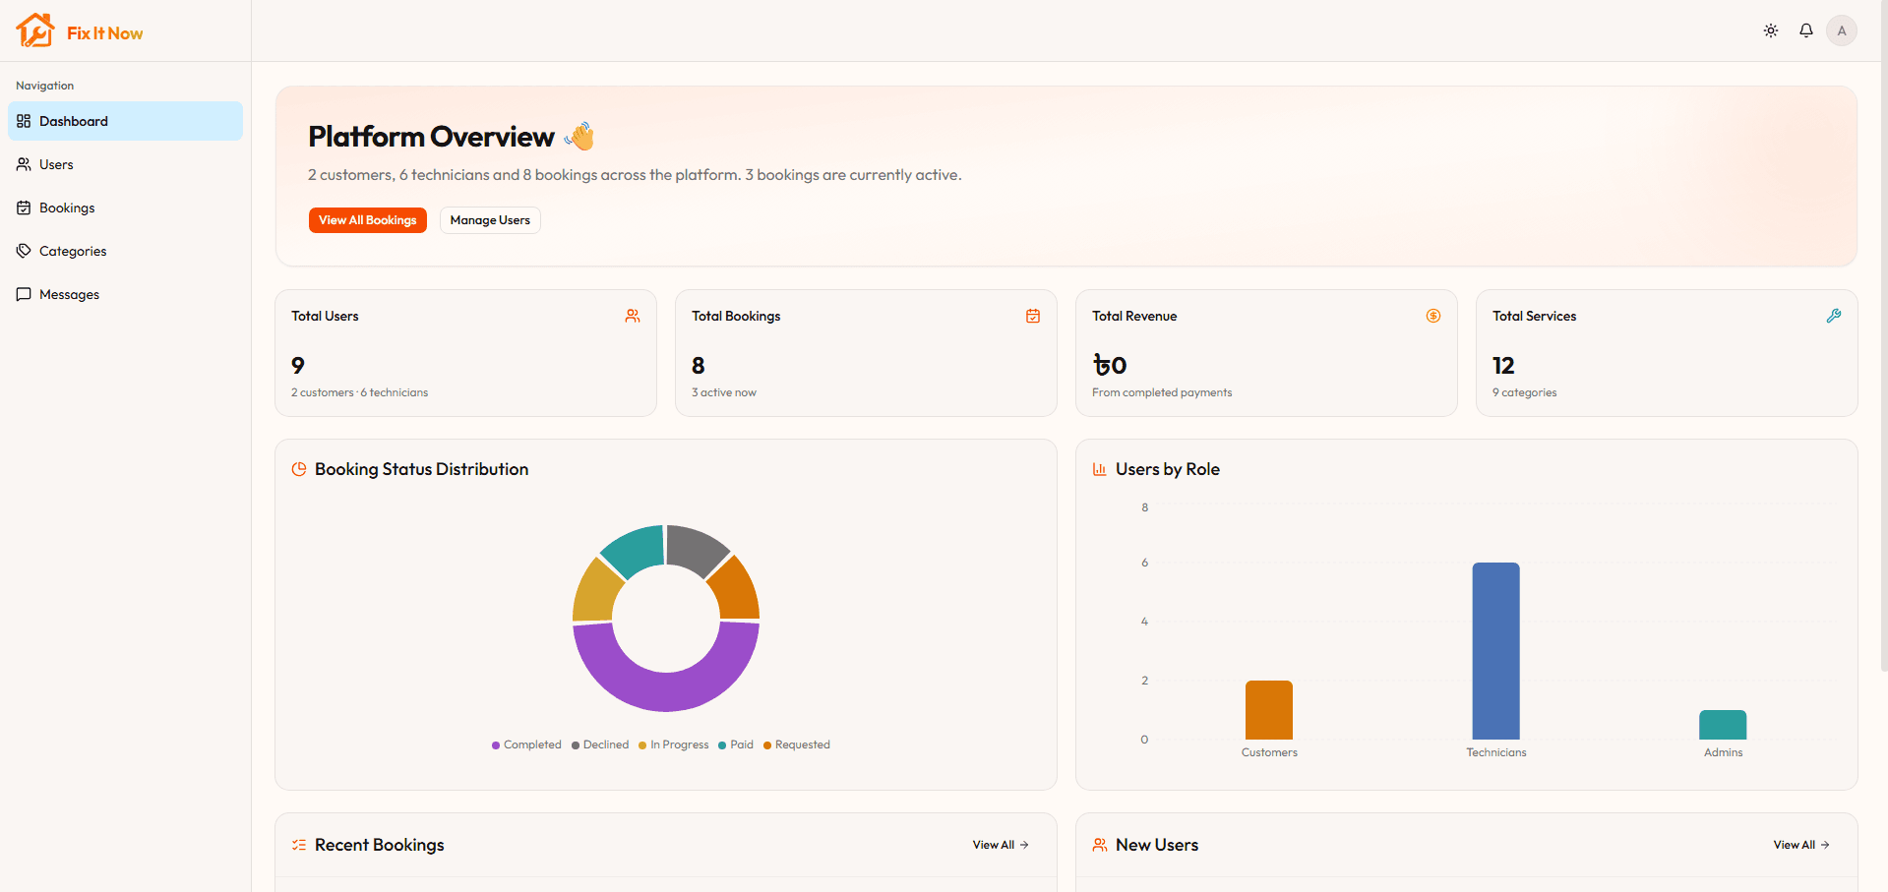The height and width of the screenshot is (892, 1888).
Task: Click the users icon beside New Users
Action: point(1100,845)
